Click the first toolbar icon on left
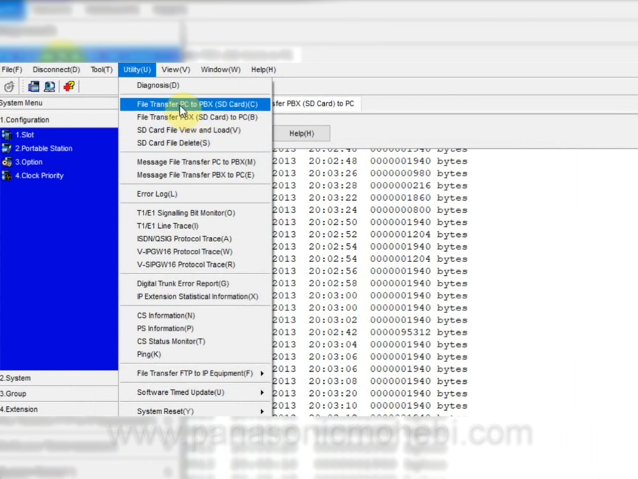This screenshot has width=638, height=479. pyautogui.click(x=9, y=86)
